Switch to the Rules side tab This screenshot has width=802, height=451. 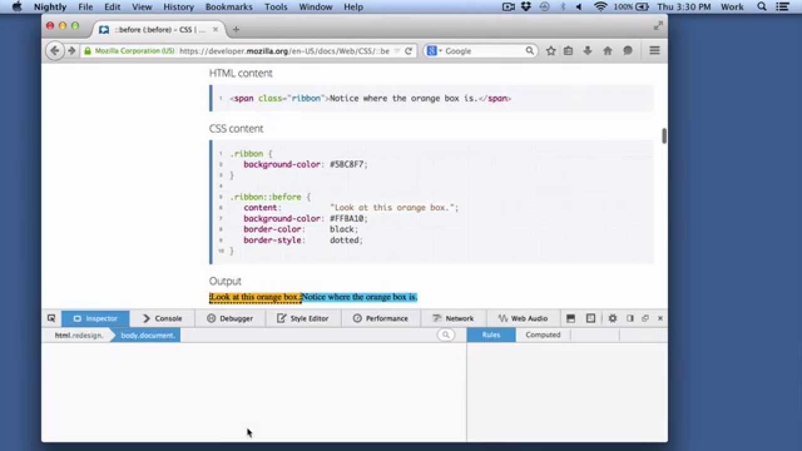coord(491,334)
